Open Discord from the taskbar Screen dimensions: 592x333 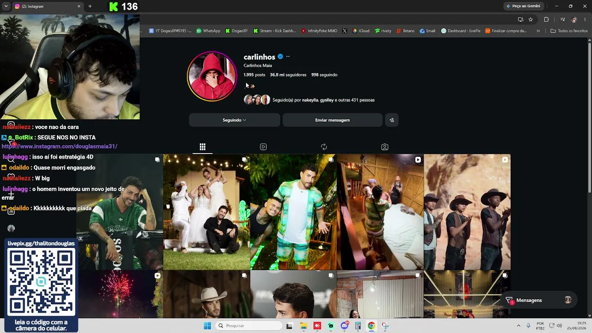pos(344,326)
